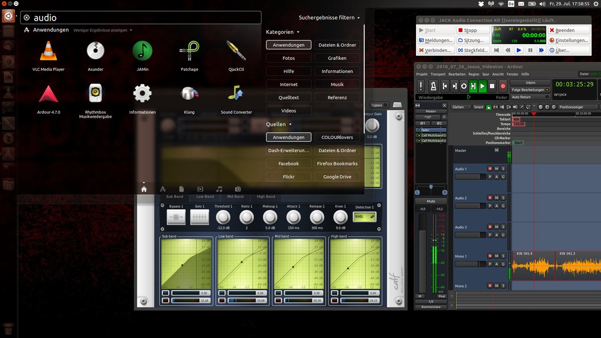The height and width of the screenshot is (338, 601).
Task: Click the JACK transport play icon
Action: 518,50
